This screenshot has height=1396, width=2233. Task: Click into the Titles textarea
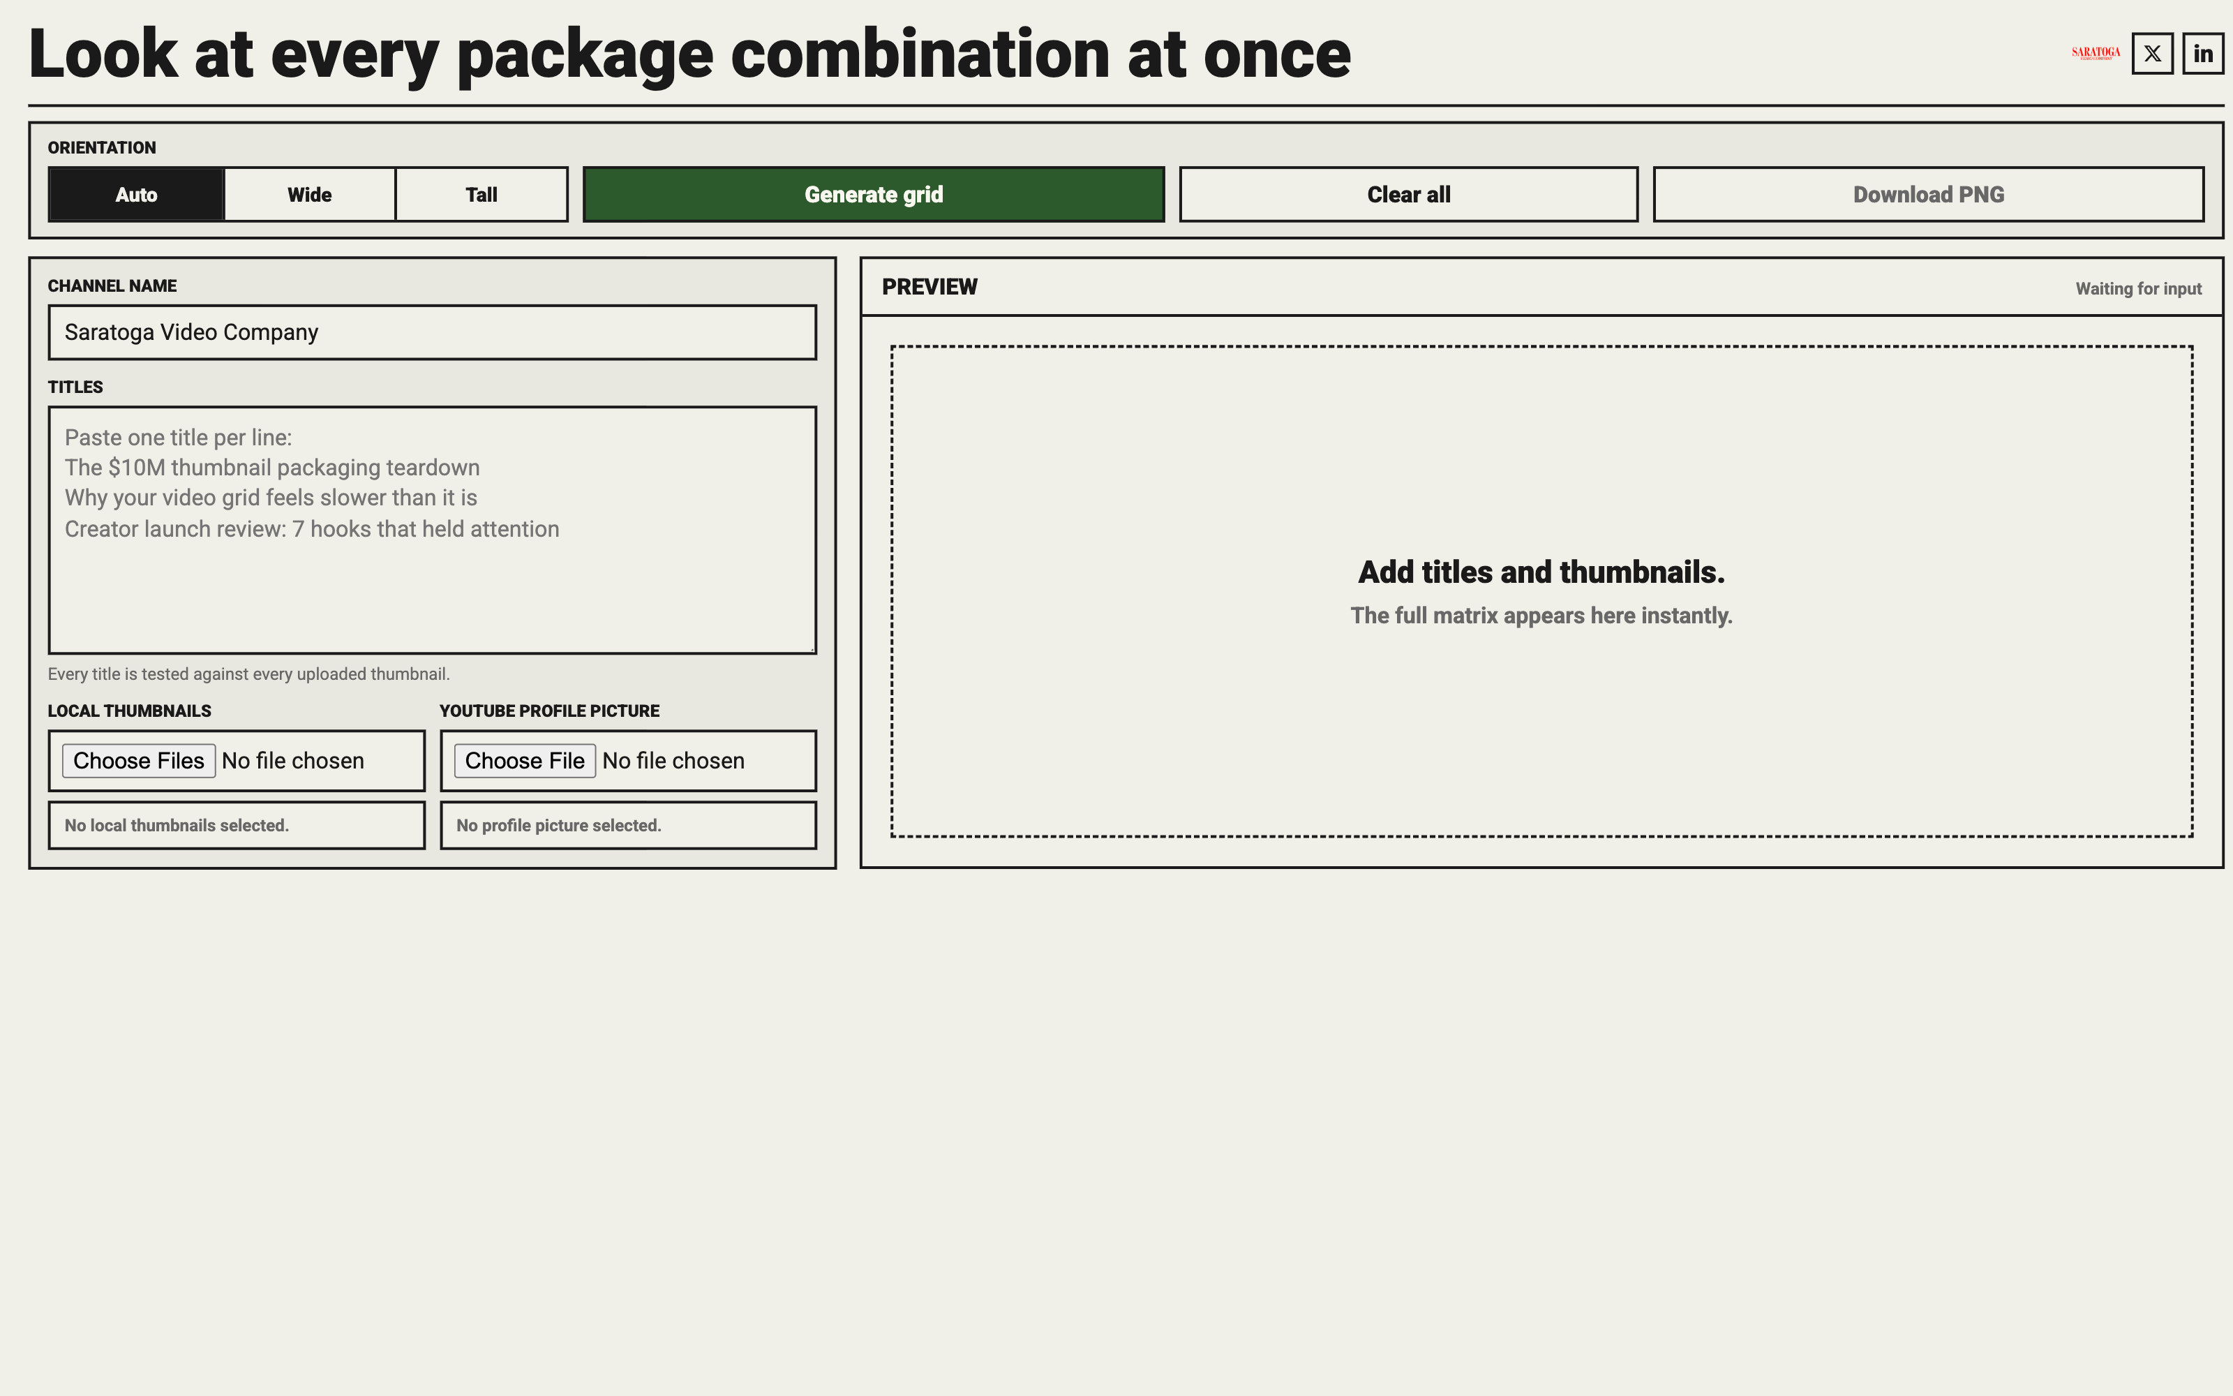pyautogui.click(x=432, y=530)
